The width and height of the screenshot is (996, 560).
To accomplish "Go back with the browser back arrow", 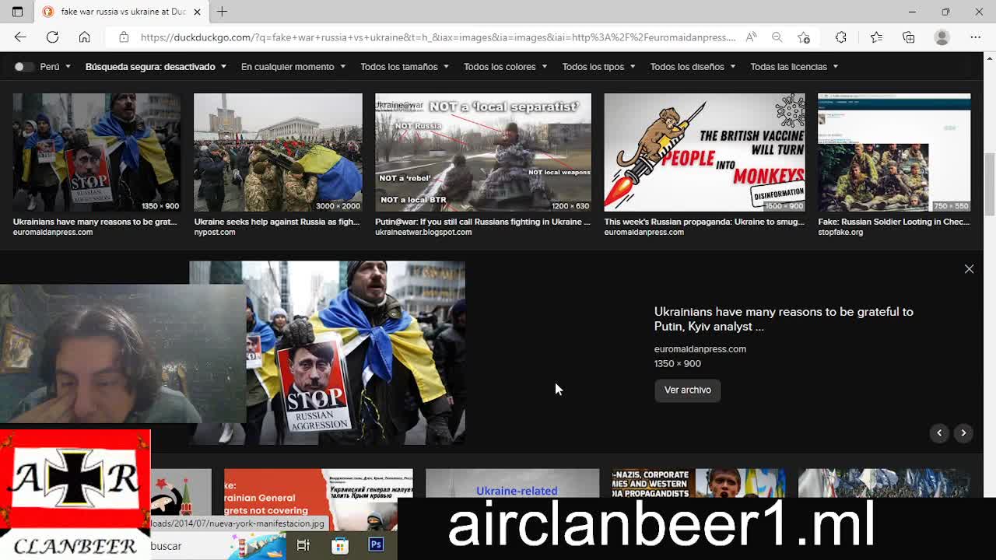I will pyautogui.click(x=20, y=37).
